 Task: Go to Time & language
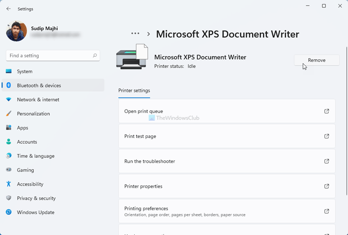click(x=53, y=156)
